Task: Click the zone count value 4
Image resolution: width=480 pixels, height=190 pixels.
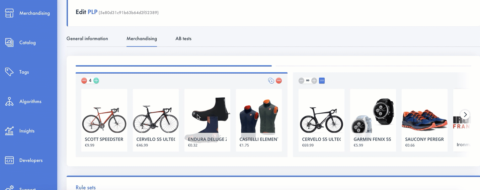Action: [x=90, y=81]
